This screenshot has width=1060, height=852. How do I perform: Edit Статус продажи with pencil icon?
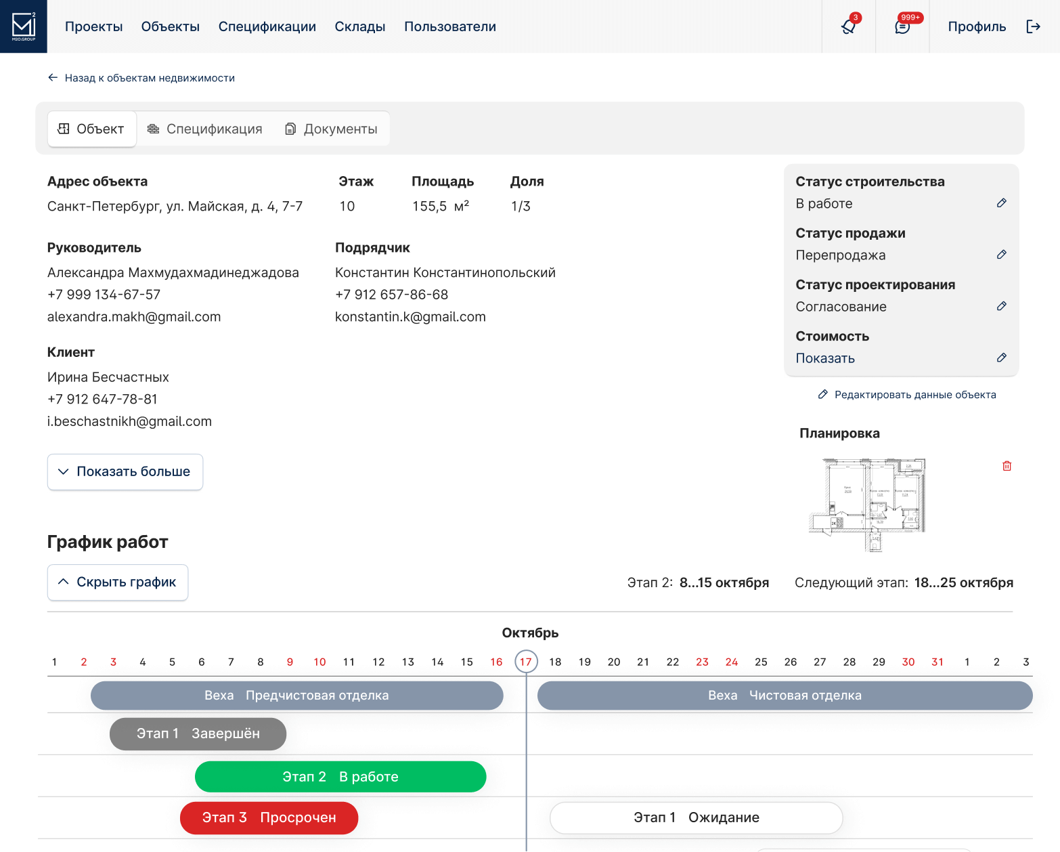[1002, 255]
